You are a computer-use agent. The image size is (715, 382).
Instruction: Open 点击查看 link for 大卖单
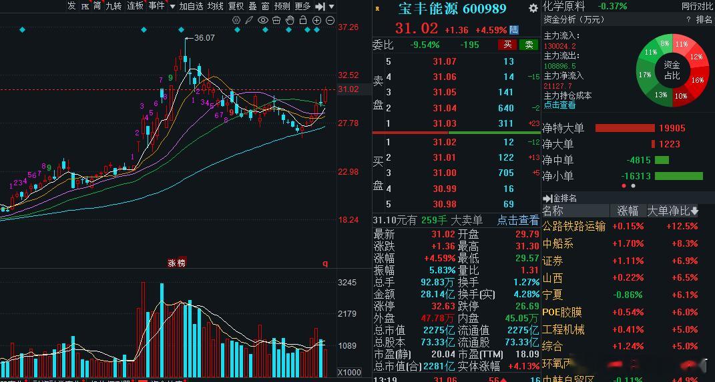click(x=517, y=221)
